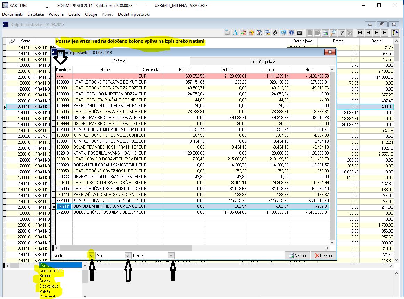Click the colorful users toolbar icon
The image size is (404, 299).
coord(244,32)
